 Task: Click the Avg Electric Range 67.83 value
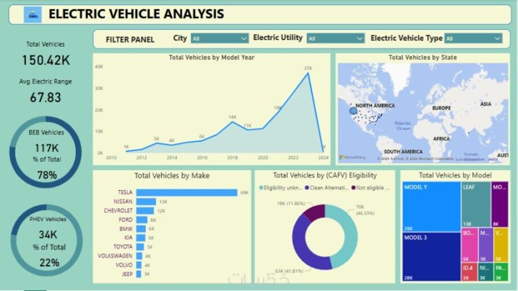point(46,98)
